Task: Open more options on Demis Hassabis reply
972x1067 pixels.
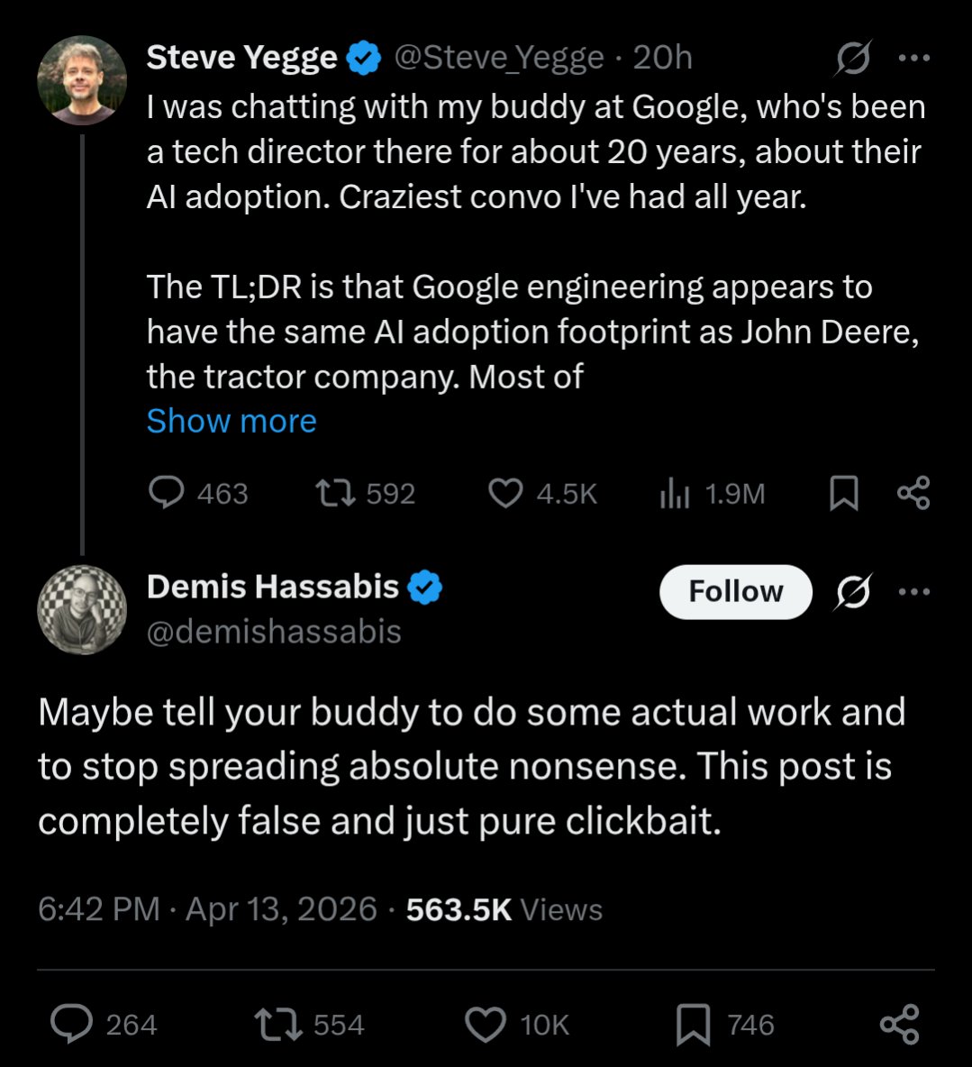Action: pos(914,591)
